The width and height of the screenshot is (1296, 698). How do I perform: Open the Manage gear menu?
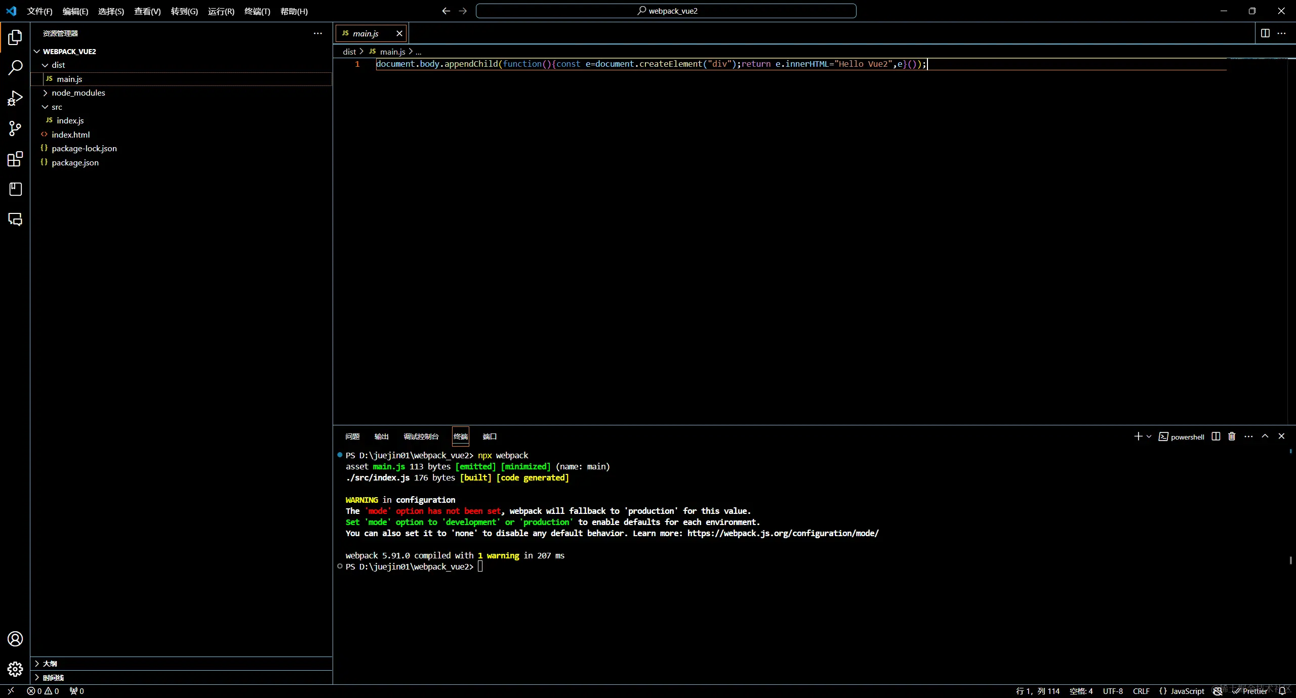[x=15, y=669]
